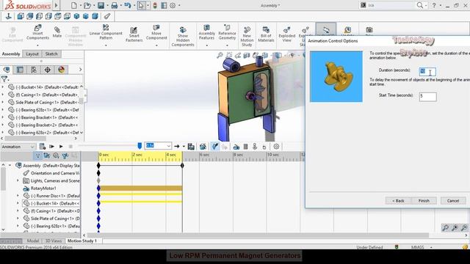Screen dimensions: 470x264
Task: Open the Model tab at bottom
Action: point(33,241)
